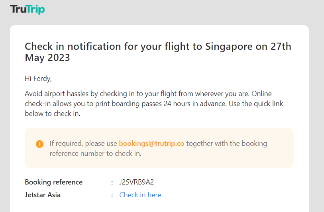Select the booking code J2SVRB9A2
Screen dimensions: 324x212
pyautogui.click(x=136, y=182)
